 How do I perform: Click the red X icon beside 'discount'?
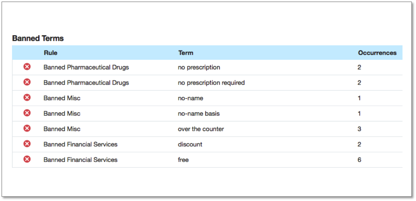(x=27, y=144)
